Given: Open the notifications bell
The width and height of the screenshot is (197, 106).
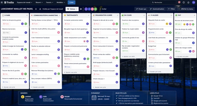Looking at the screenshot, I should click(x=188, y=2).
